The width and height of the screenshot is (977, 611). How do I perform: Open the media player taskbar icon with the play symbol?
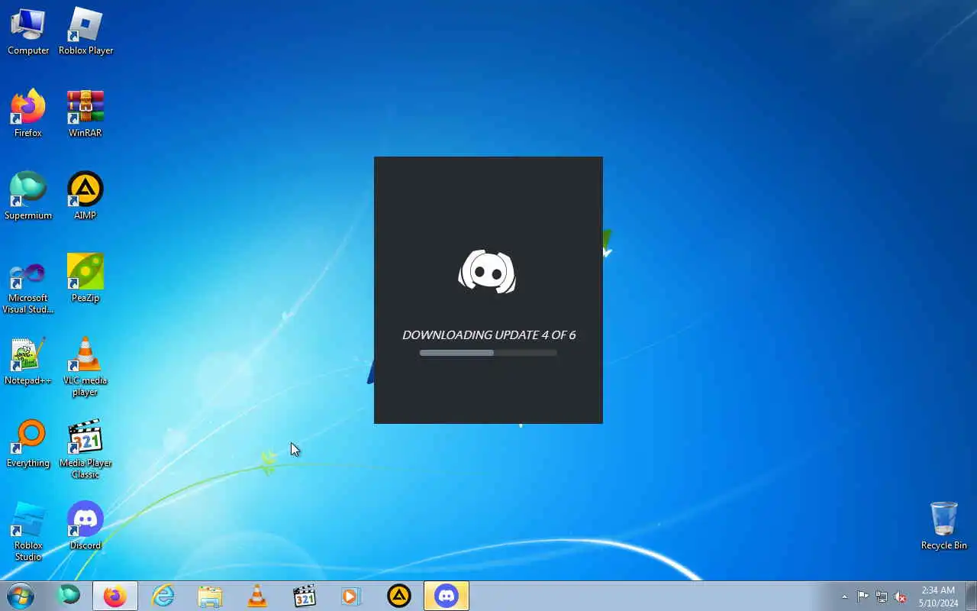pos(351,596)
